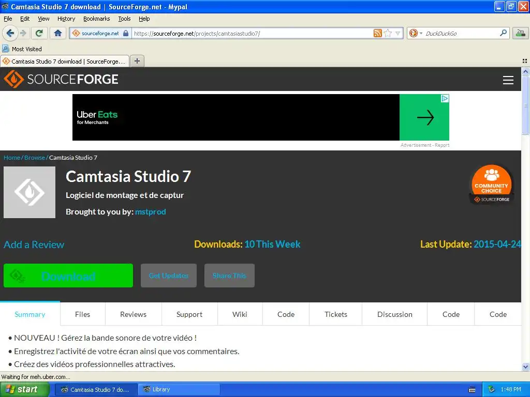The image size is (530, 397).
Task: Click the 2m toolbar indicator icon
Action: click(x=521, y=33)
